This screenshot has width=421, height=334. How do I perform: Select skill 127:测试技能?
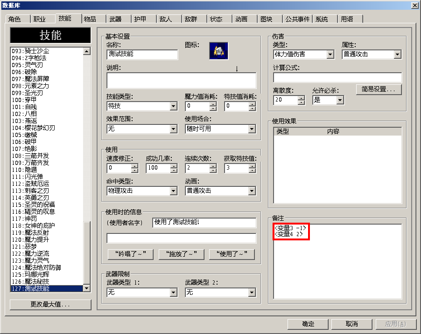47,288
